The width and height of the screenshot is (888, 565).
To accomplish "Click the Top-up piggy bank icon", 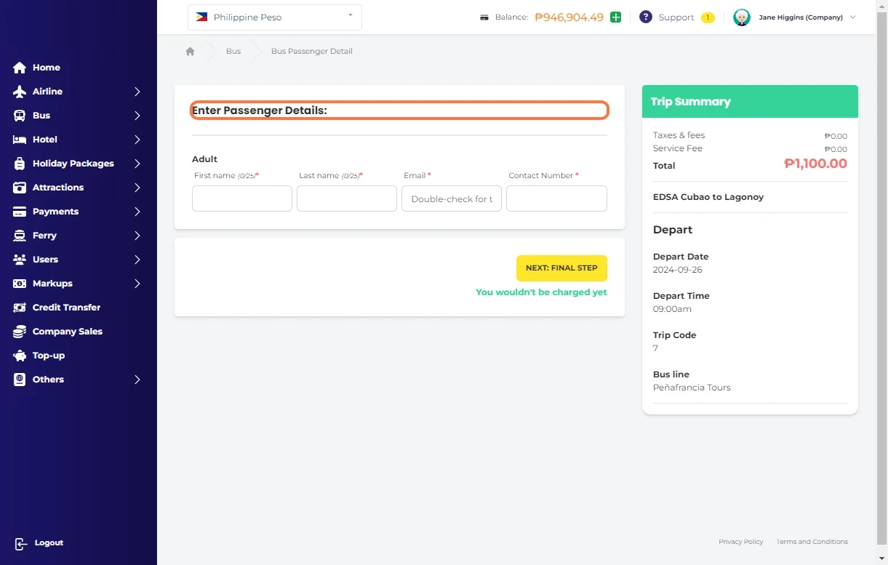I will click(x=20, y=356).
